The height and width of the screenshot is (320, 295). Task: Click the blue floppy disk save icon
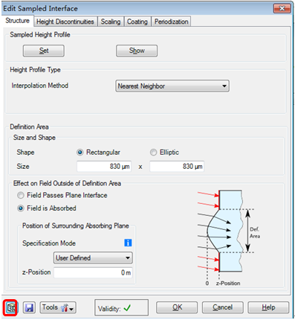coord(29,308)
